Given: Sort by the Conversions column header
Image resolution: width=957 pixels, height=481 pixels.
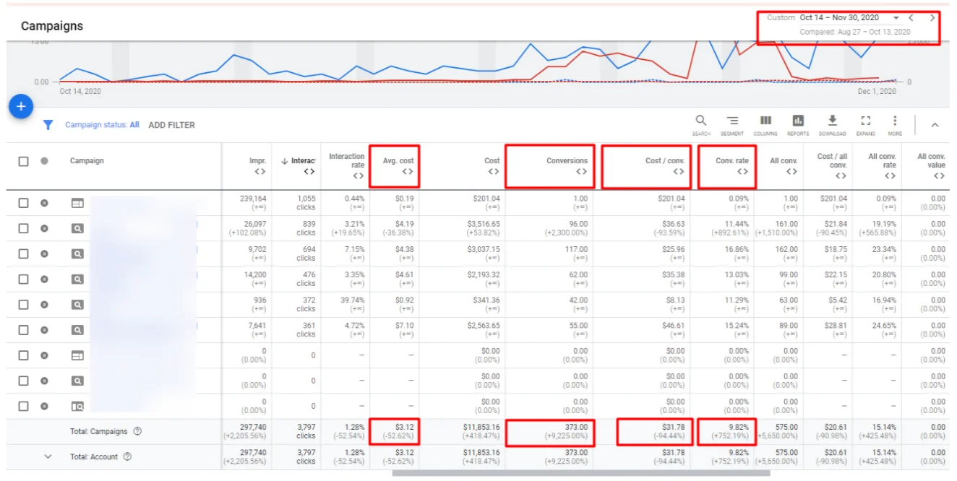Looking at the screenshot, I should pos(567,161).
